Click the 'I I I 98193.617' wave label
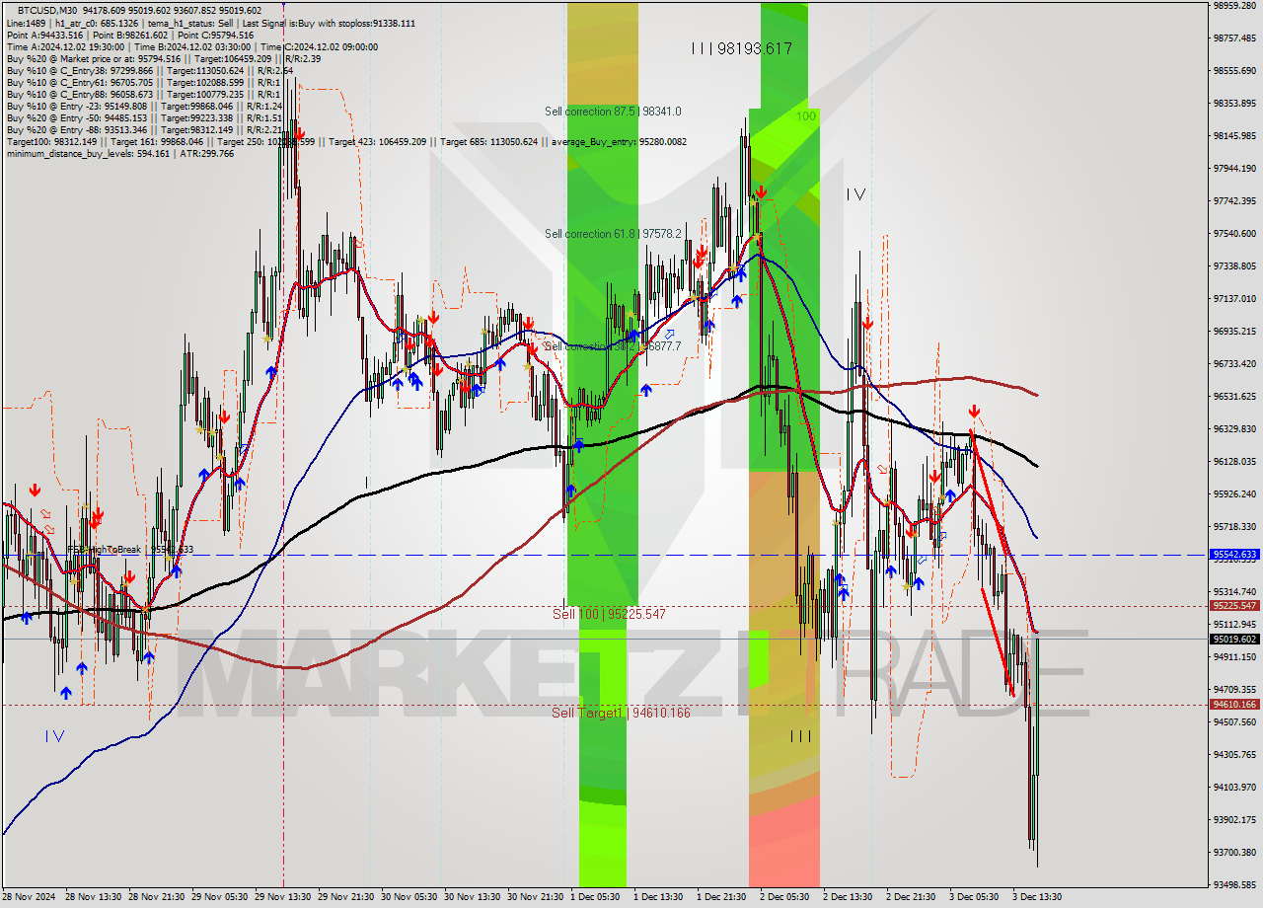Screen dimensions: 1263x908 (741, 48)
